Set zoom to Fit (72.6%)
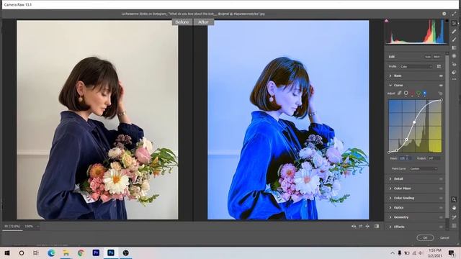Viewport: 461px width, 259px height. tap(12, 227)
